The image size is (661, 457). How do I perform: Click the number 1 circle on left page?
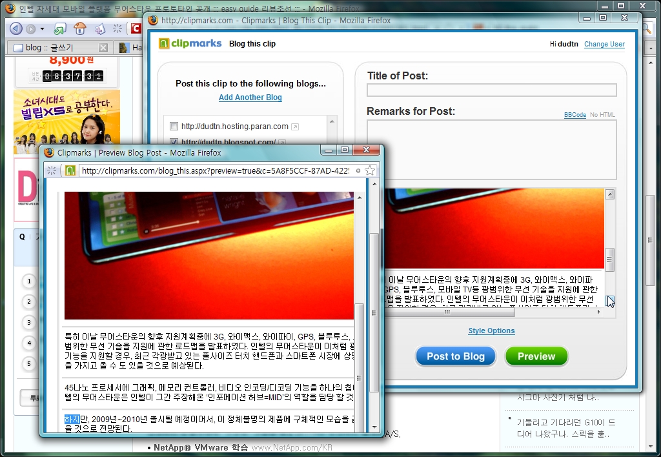coord(29,281)
